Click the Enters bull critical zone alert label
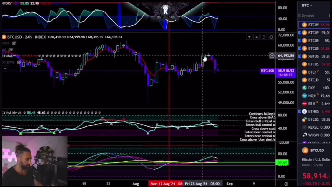 pyautogui.click(x=261, y=121)
